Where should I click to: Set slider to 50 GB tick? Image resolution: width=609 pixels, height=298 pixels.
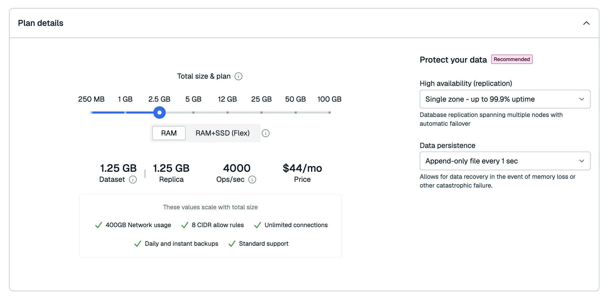(x=295, y=113)
